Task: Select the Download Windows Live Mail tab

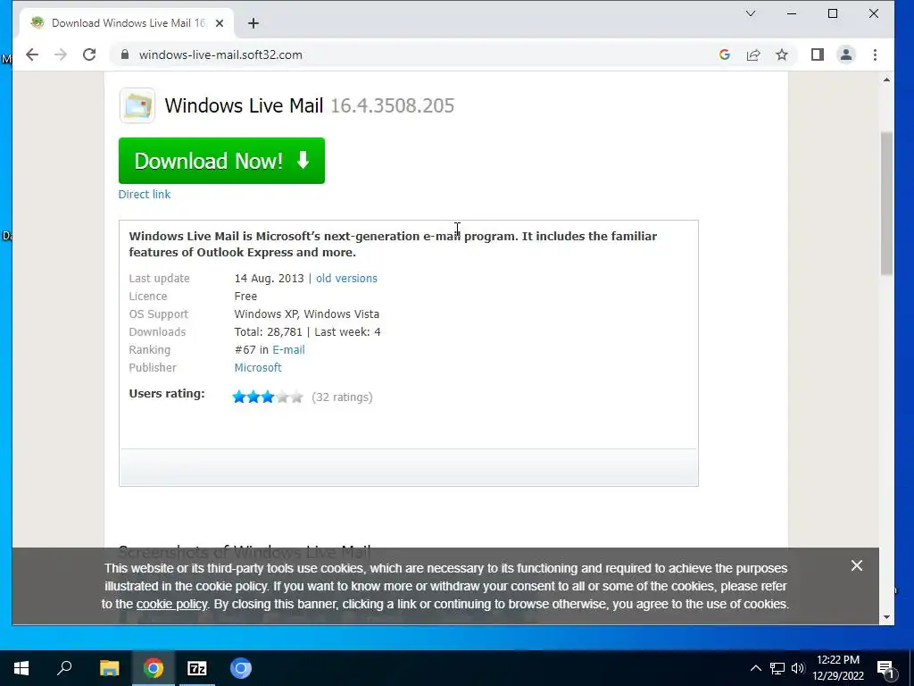Action: pos(127,23)
